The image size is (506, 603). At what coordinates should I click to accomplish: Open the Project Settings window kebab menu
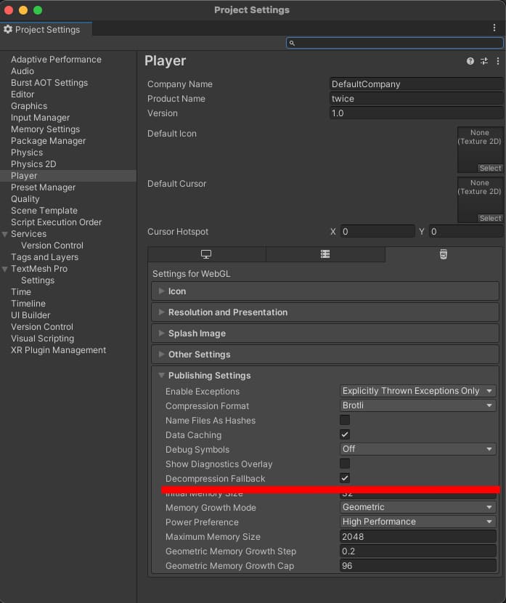coord(494,28)
